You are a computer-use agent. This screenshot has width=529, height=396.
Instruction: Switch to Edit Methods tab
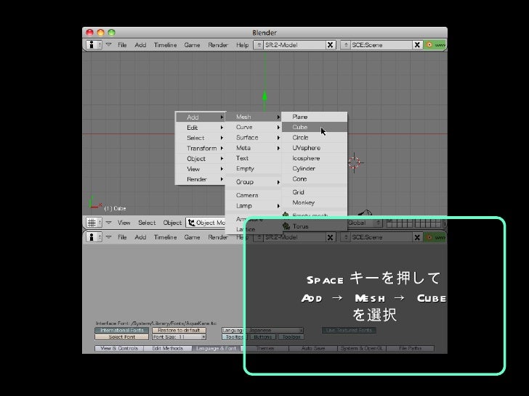click(168, 348)
